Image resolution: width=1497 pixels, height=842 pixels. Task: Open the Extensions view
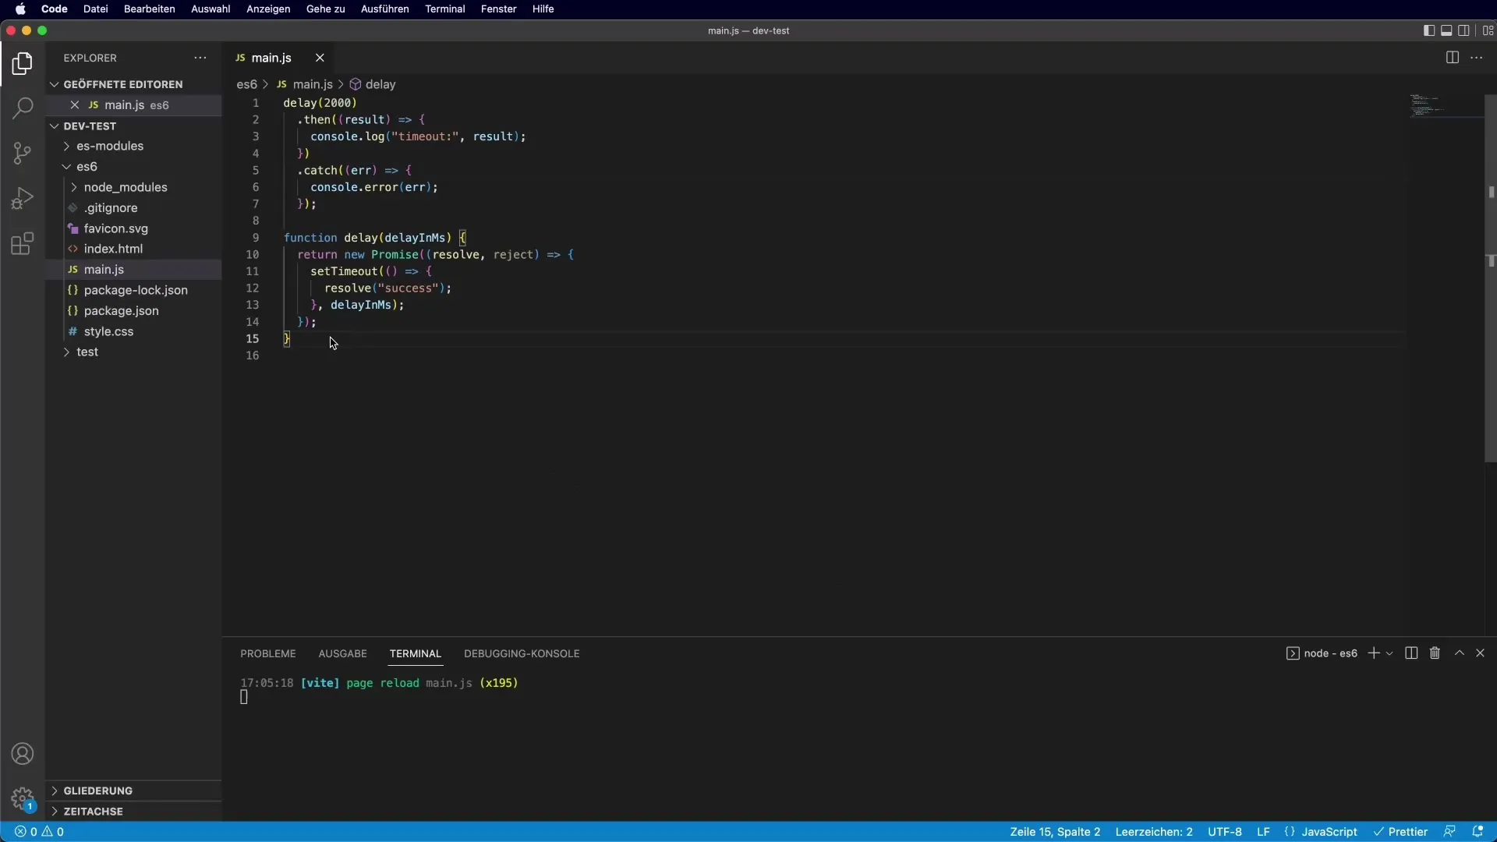coord(23,244)
